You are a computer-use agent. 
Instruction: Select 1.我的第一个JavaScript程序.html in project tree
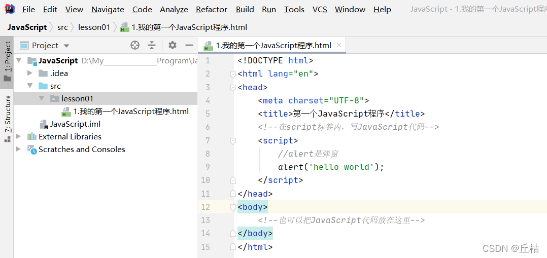[x=131, y=112]
